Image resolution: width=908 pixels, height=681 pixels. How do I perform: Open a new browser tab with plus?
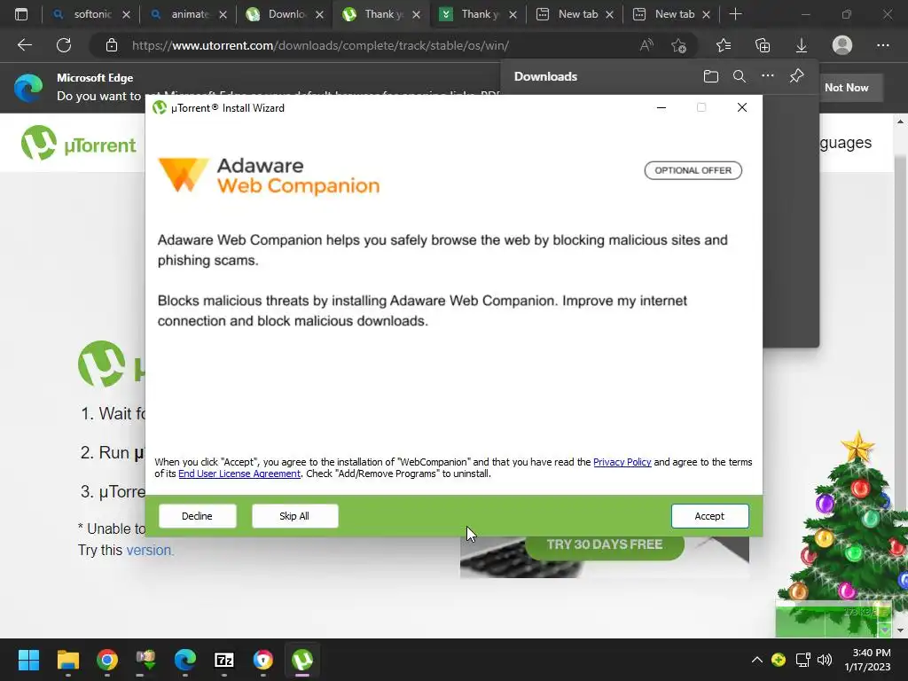[x=735, y=14]
